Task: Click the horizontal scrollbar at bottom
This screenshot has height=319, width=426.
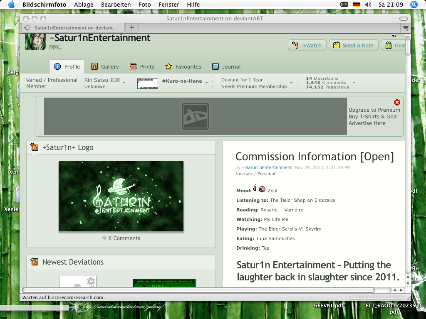Action: [x=198, y=290]
